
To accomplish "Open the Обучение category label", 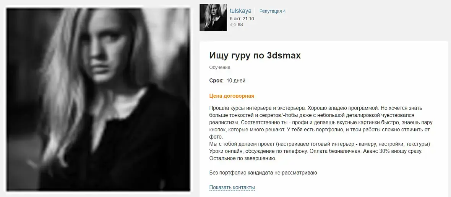I will click(x=220, y=68).
